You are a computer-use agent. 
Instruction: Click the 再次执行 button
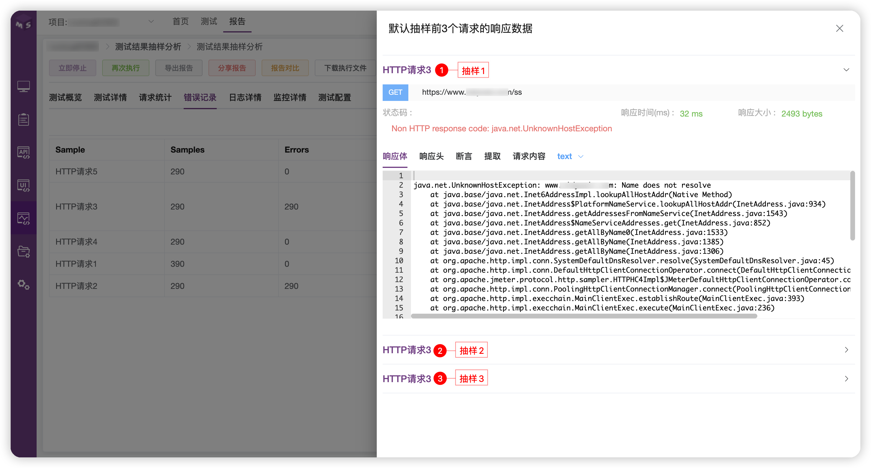coord(125,68)
